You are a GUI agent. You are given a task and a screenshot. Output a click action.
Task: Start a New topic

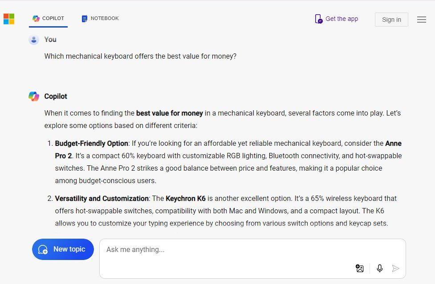coord(63,249)
